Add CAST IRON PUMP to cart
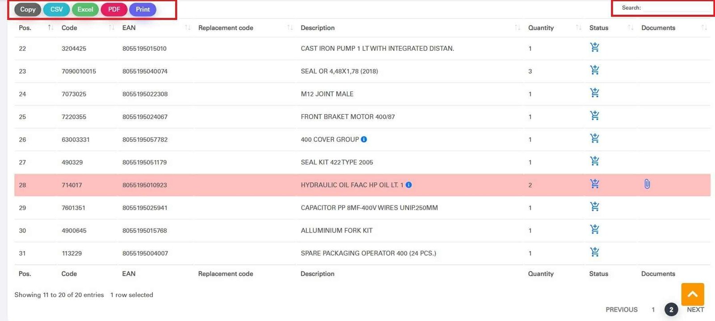Screen dimensions: 715x321 click(594, 47)
